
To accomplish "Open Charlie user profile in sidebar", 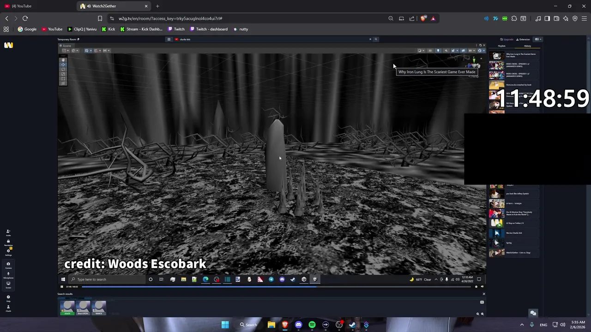I will point(8,308).
